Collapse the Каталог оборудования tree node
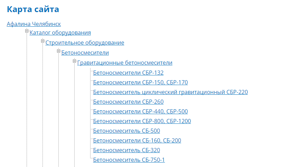The width and height of the screenshot is (294, 167). (x=27, y=31)
